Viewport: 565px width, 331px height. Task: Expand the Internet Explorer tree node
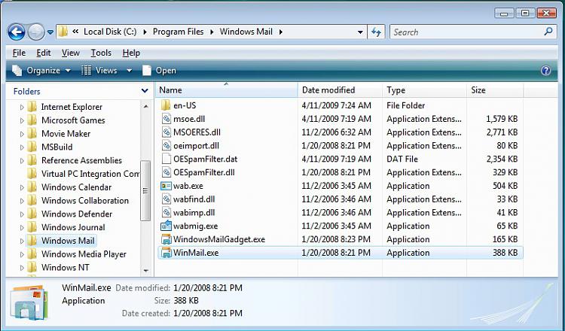22,108
